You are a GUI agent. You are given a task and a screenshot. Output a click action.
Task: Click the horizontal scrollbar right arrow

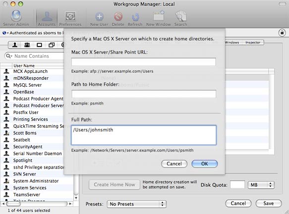click(70, 204)
